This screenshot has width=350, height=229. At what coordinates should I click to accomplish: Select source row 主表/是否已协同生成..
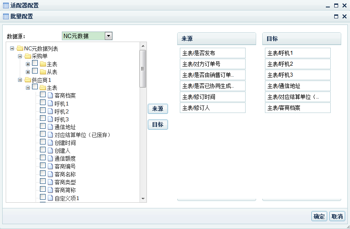pos(212,86)
